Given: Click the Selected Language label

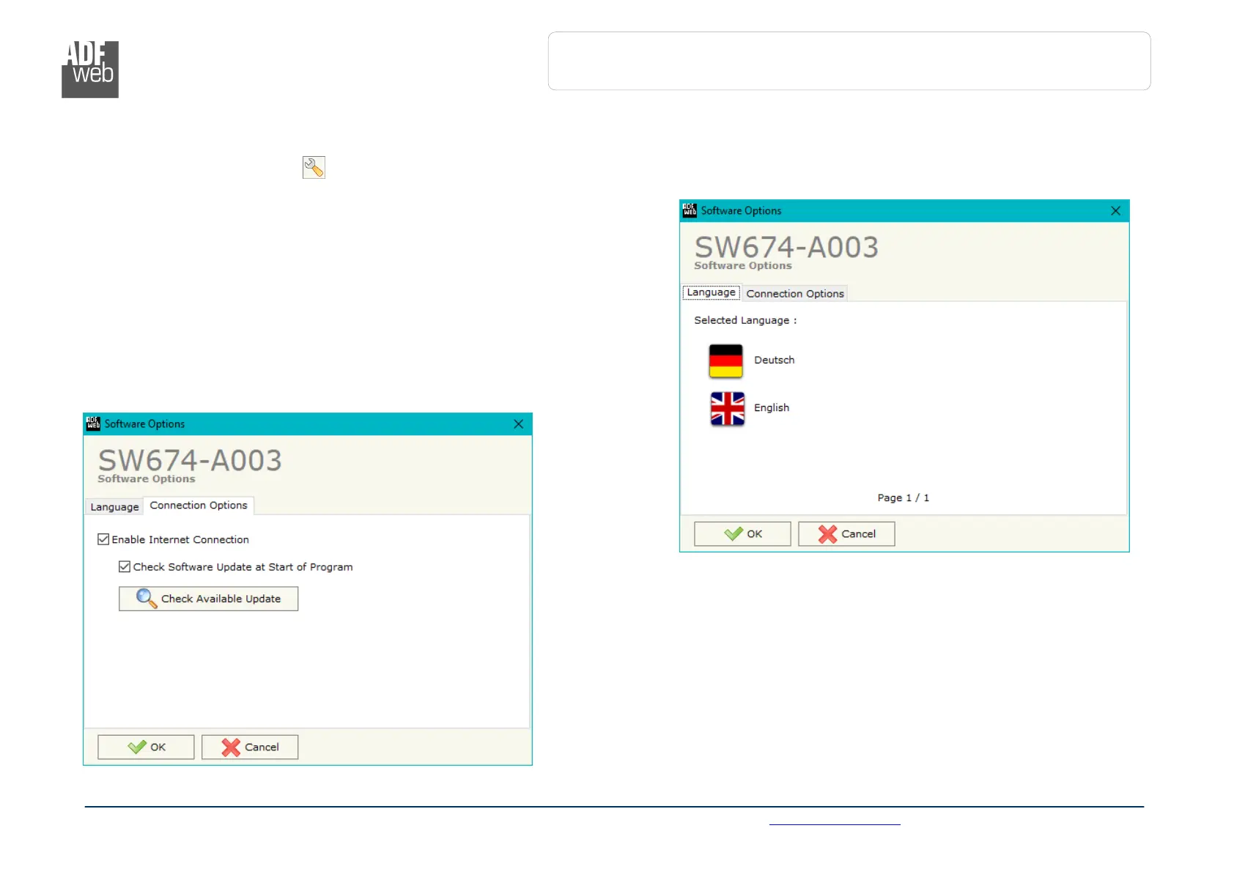Looking at the screenshot, I should pyautogui.click(x=745, y=321).
